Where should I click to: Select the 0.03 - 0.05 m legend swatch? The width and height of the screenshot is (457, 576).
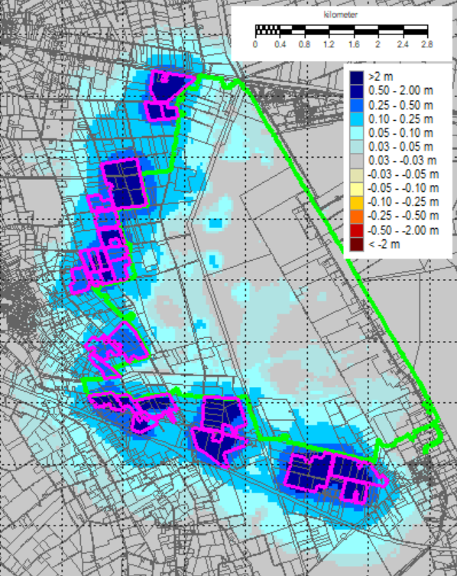click(x=356, y=147)
